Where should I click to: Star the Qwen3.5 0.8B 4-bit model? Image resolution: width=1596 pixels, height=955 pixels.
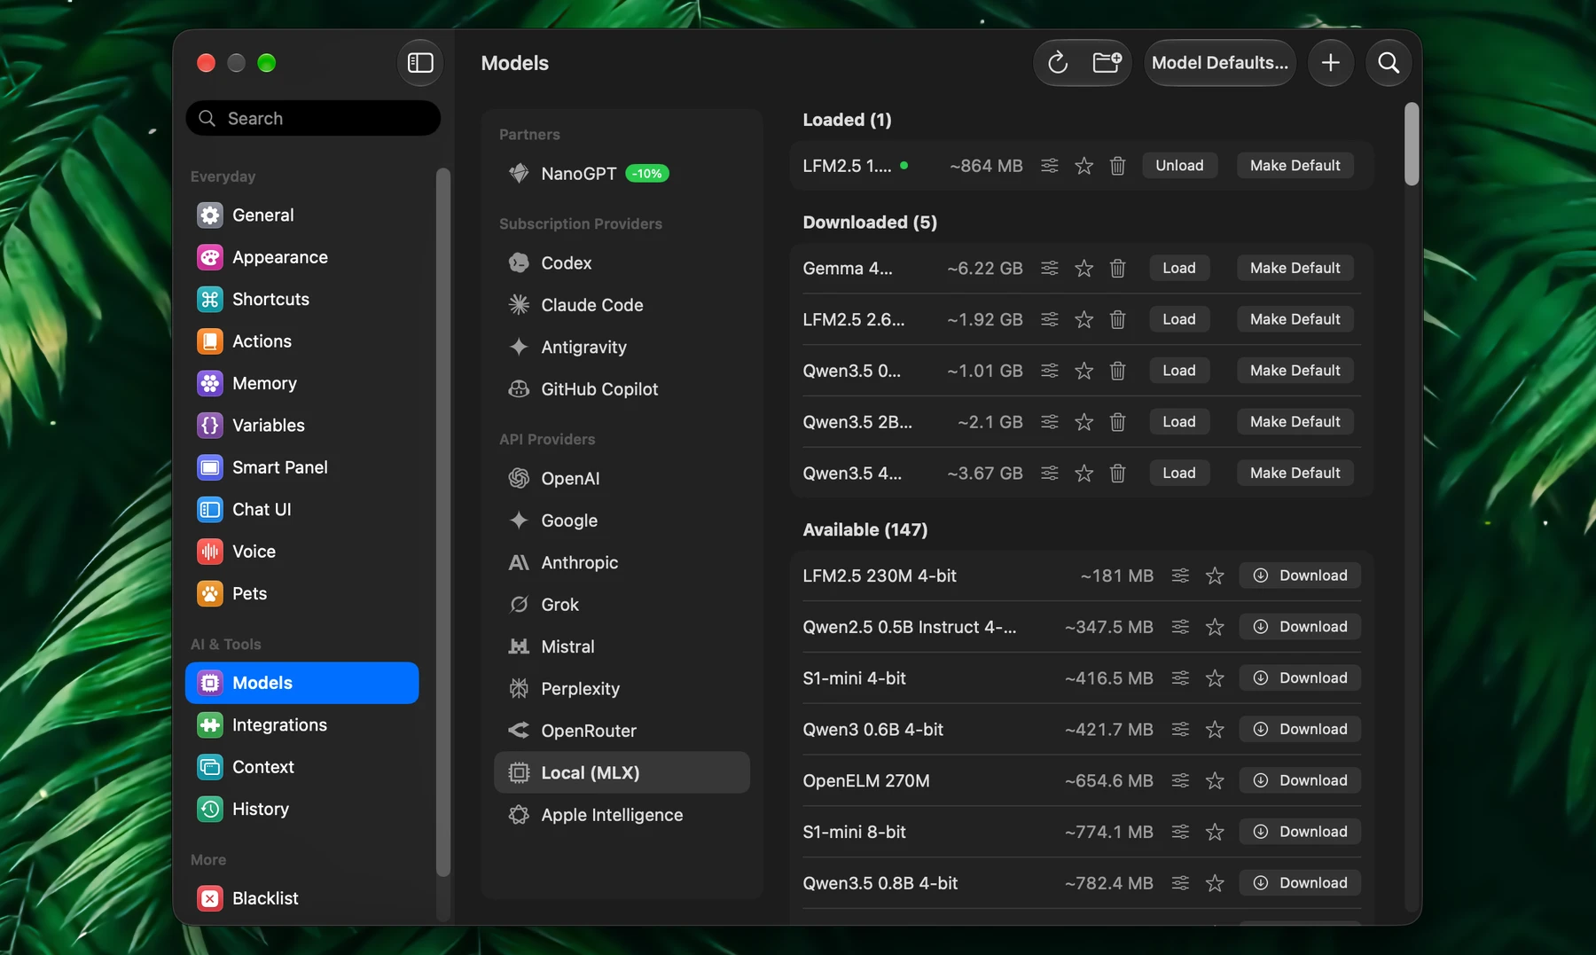coord(1215,883)
